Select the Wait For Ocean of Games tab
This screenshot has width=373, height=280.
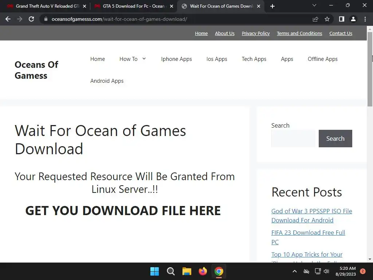tap(220, 6)
